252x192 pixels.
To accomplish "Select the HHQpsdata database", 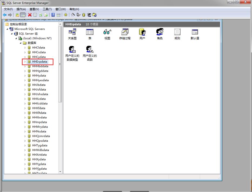I will click(x=40, y=141).
